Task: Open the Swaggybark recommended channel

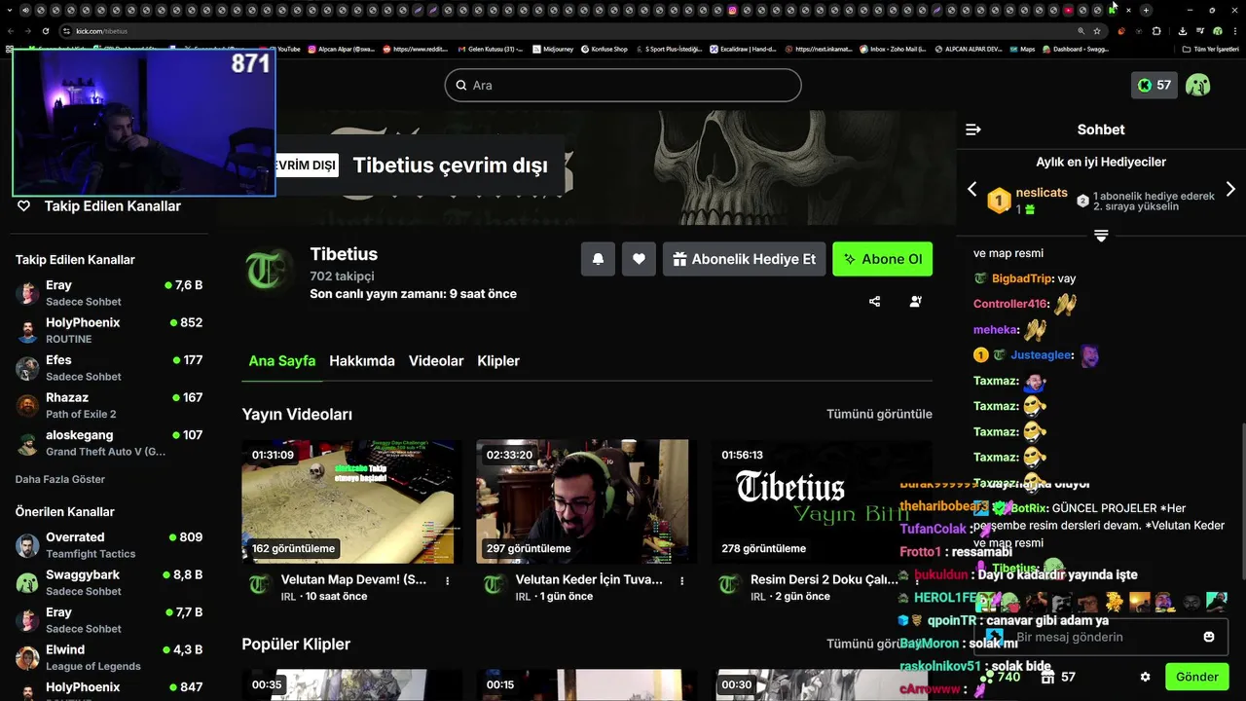Action: (109, 582)
